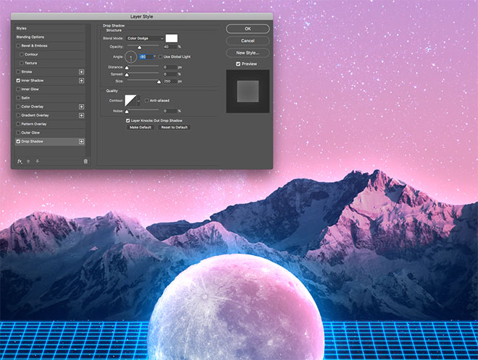This screenshot has width=478, height=360.
Task: Click the move effect down arrow
Action: coord(37,161)
